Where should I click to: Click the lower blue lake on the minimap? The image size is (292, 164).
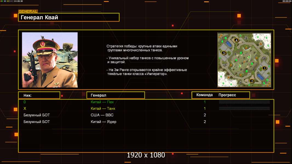pyautogui.click(x=260, y=76)
